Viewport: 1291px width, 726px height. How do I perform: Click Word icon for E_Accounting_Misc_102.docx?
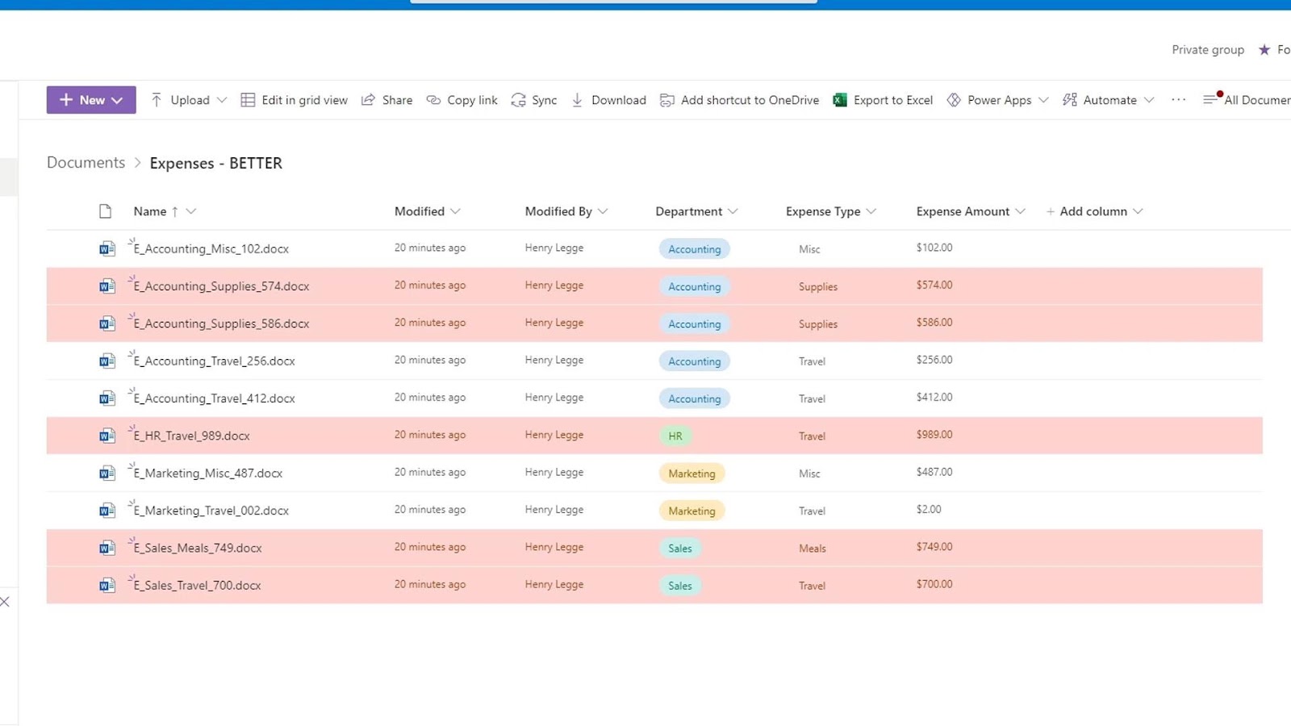pos(107,249)
